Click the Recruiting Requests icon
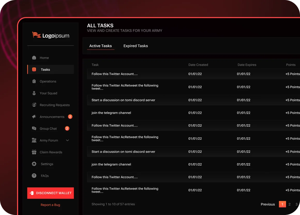Screen dimensions: 300x215 (34, 105)
